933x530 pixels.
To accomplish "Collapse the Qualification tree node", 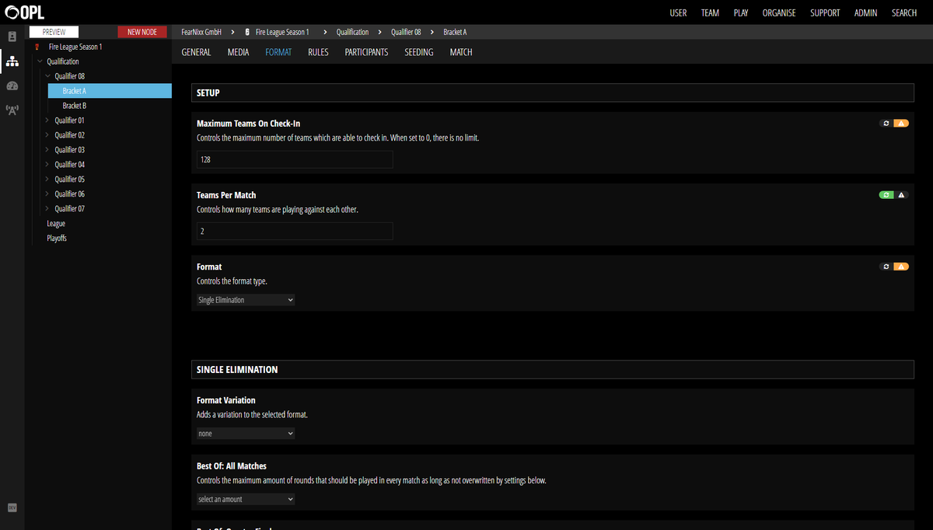I will tap(40, 61).
